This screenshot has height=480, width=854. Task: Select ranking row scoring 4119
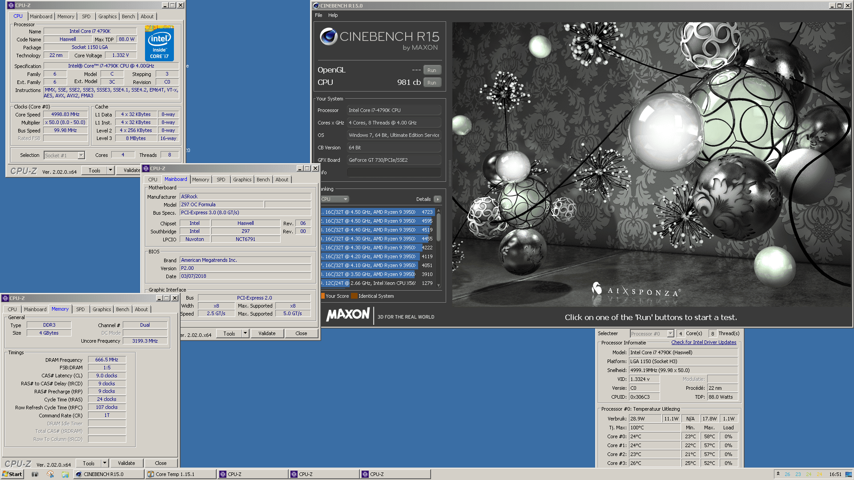[x=377, y=256]
